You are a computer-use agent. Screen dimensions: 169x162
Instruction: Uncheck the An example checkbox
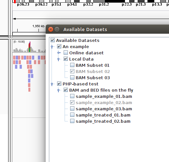coord(59,46)
